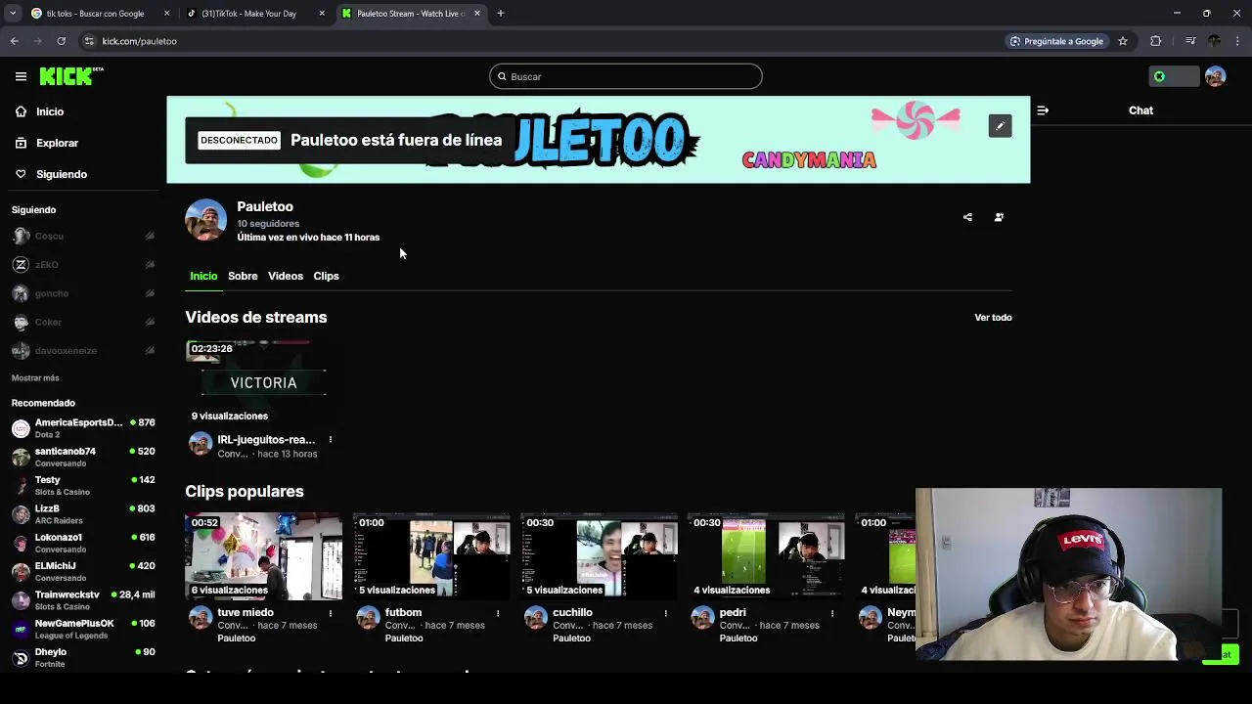The height and width of the screenshot is (704, 1252).
Task: Open options menu for pedri clip
Action: tap(832, 613)
